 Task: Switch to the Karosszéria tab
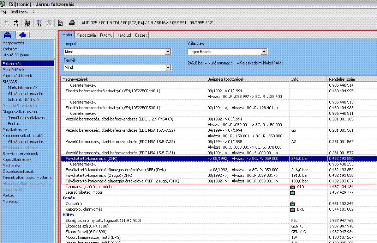click(x=86, y=35)
